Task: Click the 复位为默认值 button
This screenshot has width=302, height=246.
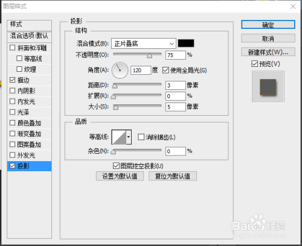Action: point(173,176)
